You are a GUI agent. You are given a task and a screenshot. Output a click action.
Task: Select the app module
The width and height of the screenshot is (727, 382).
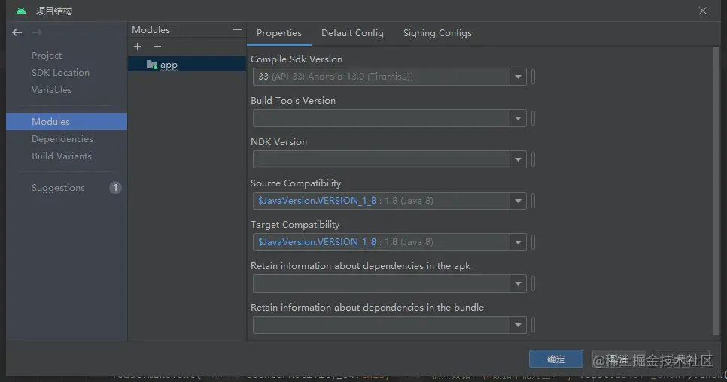169,65
